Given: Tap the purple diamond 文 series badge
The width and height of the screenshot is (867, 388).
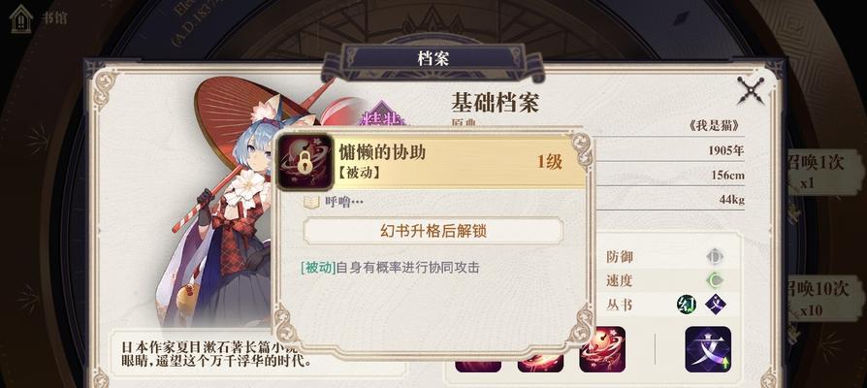Looking at the screenshot, I should (x=716, y=305).
